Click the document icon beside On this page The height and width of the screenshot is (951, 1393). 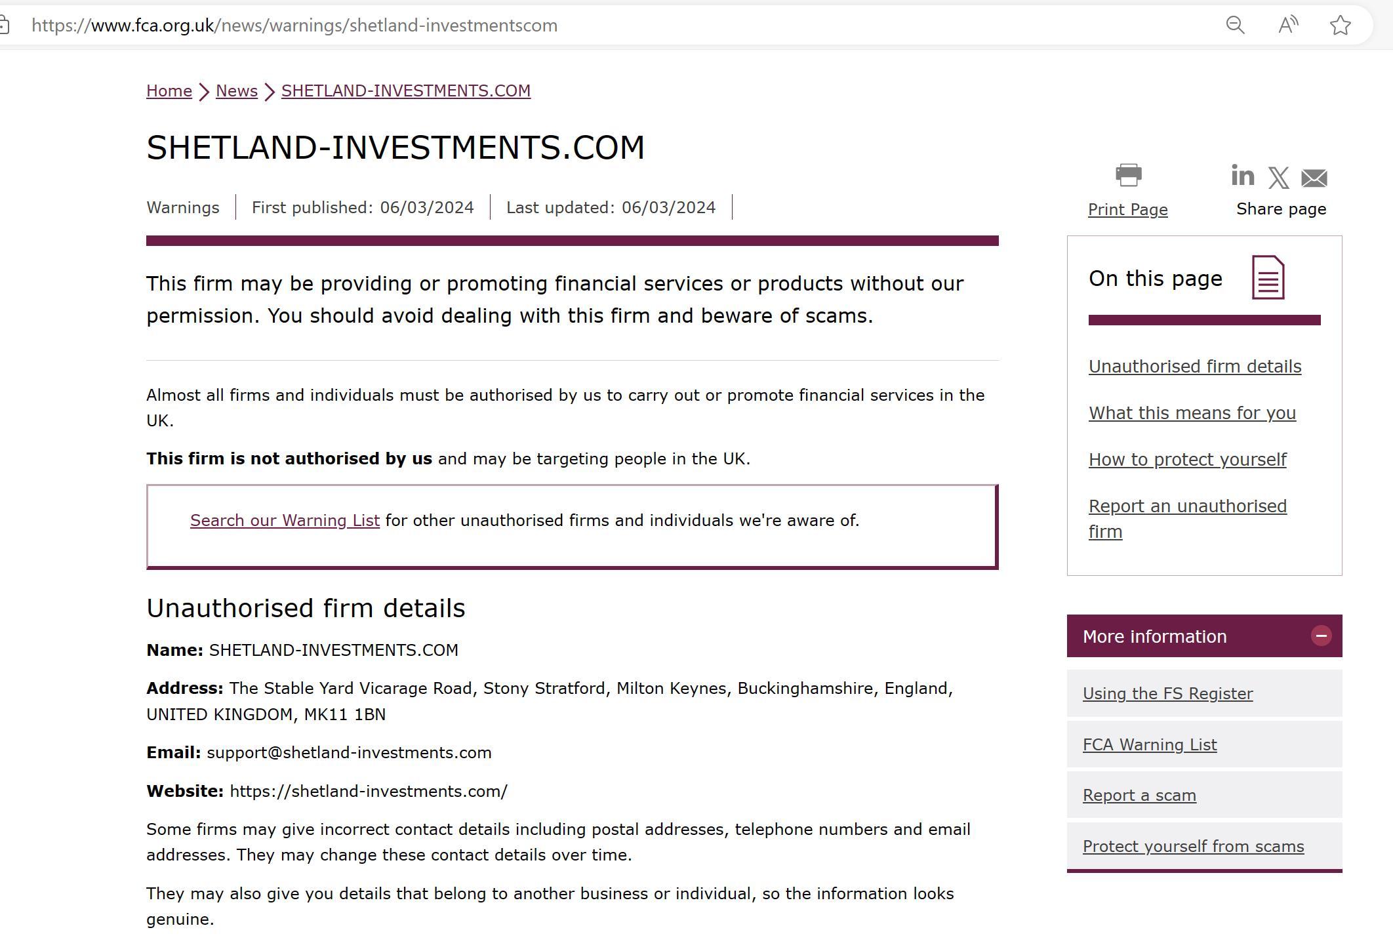pos(1268,277)
